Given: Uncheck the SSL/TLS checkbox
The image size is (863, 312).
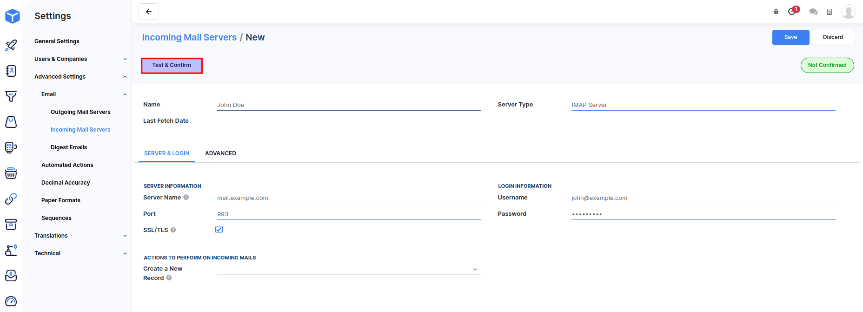Looking at the screenshot, I should (219, 230).
